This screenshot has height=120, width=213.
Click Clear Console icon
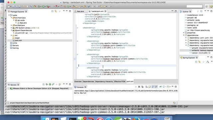pos(146,87)
